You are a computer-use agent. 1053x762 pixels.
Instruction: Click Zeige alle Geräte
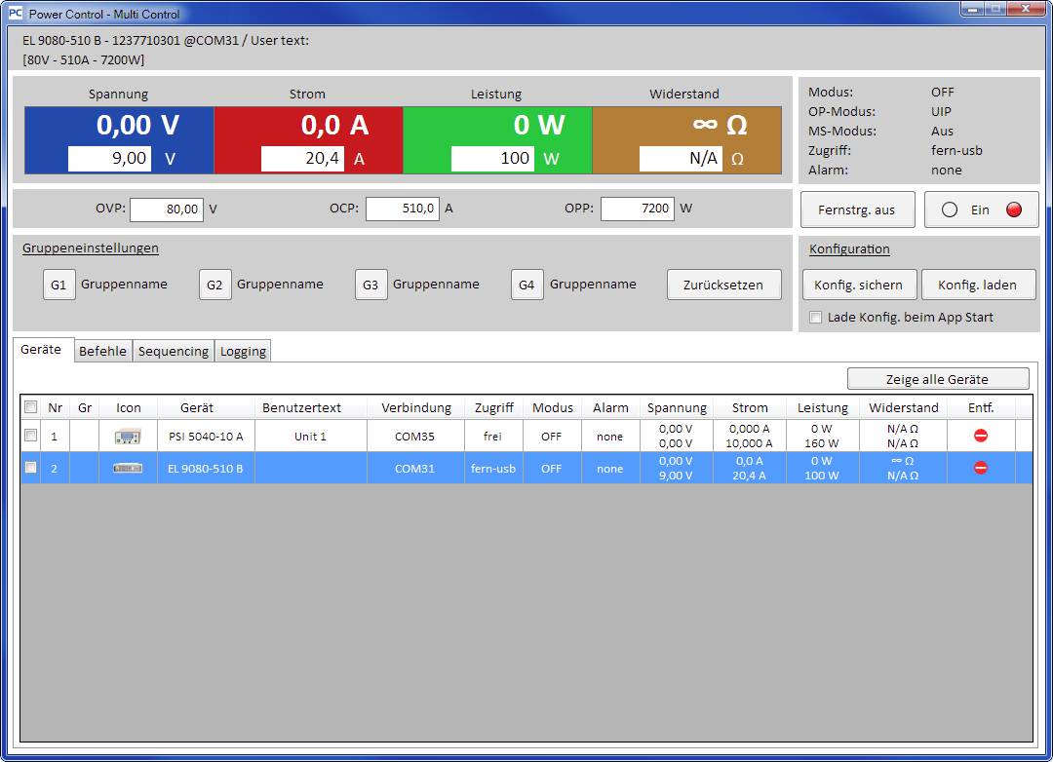coord(937,378)
